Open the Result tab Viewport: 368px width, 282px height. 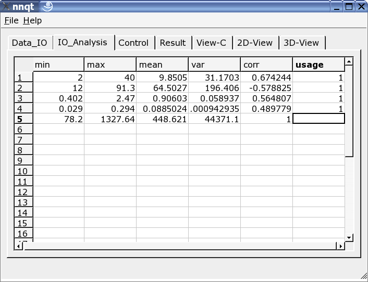[x=173, y=43]
